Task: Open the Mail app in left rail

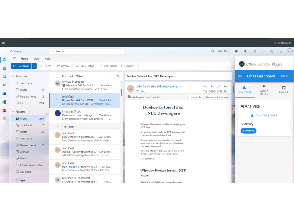Action: [4, 60]
